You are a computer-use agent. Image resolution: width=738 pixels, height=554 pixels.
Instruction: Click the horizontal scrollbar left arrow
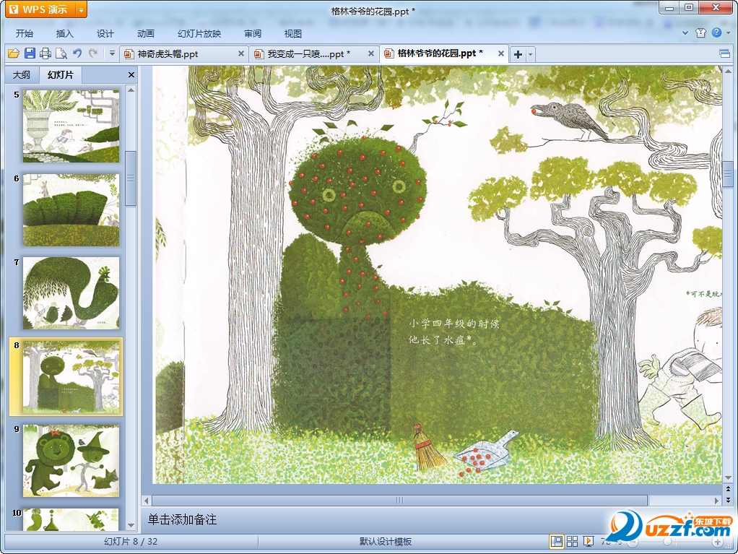coord(147,501)
